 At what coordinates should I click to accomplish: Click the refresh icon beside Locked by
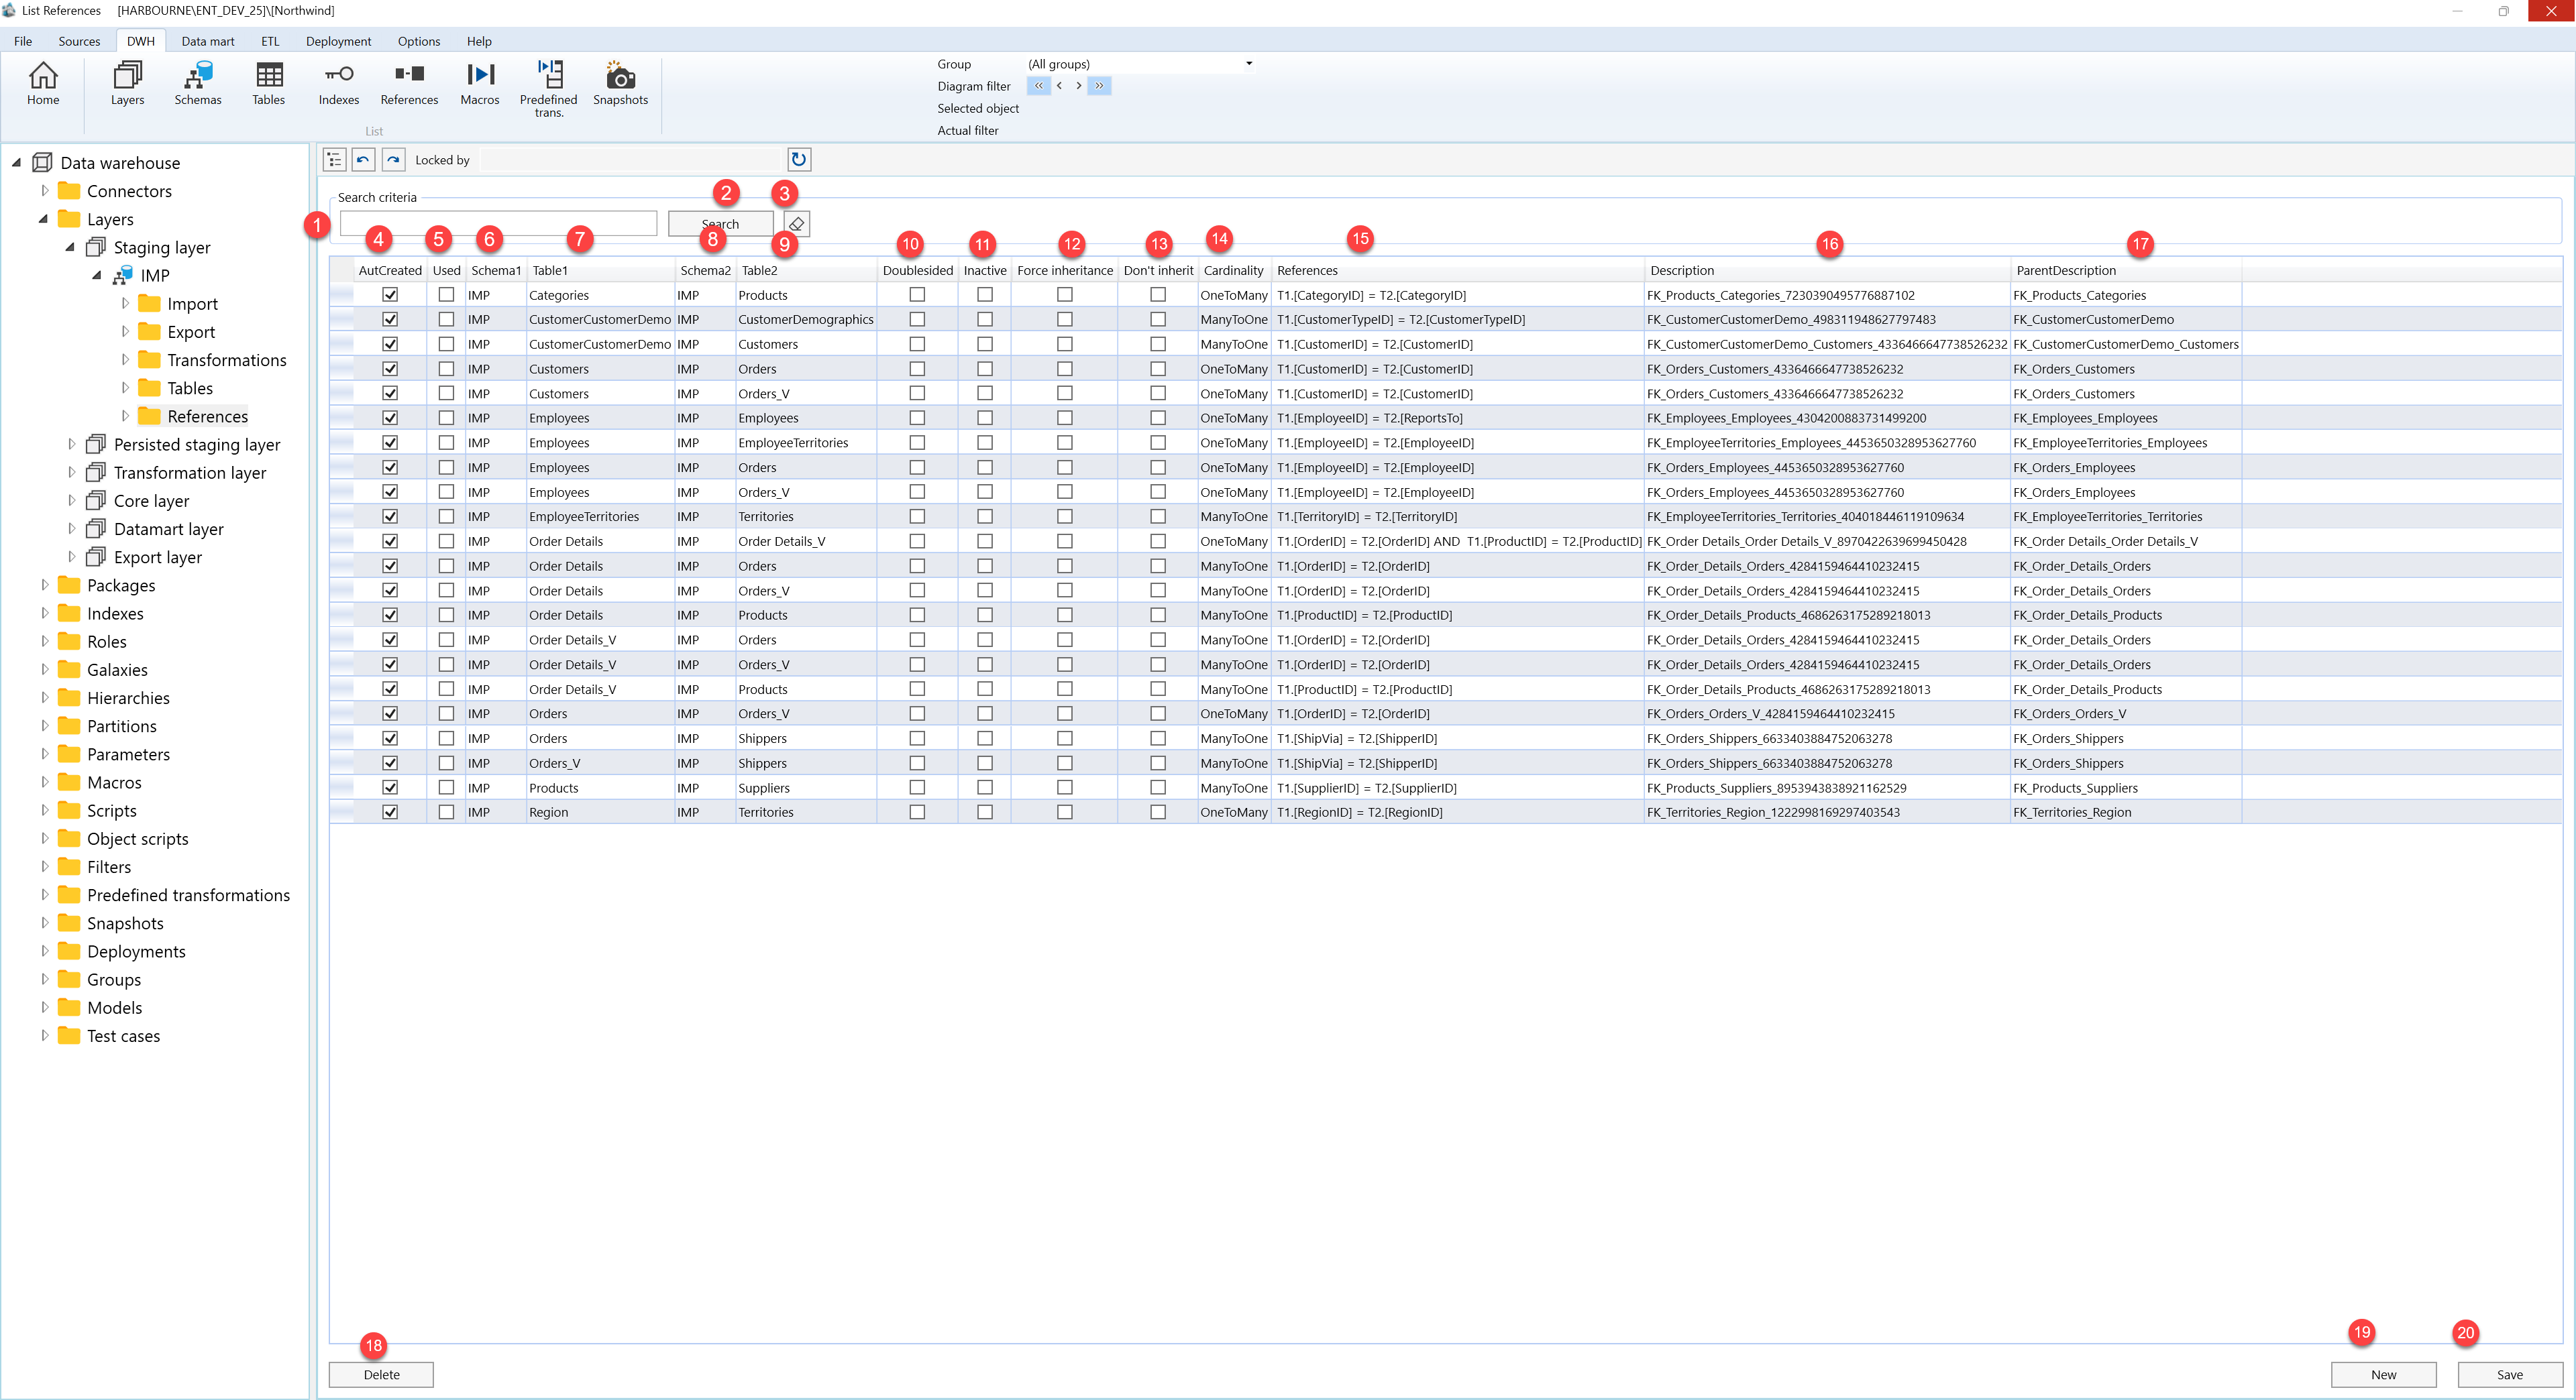(799, 160)
